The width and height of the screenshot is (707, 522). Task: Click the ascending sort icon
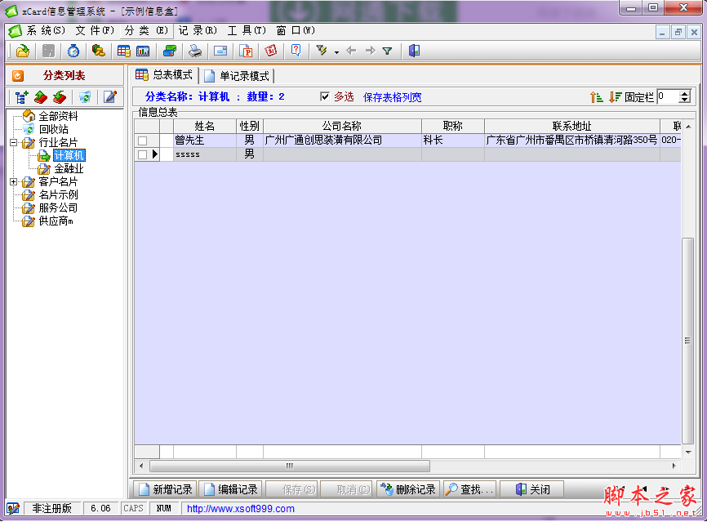596,96
